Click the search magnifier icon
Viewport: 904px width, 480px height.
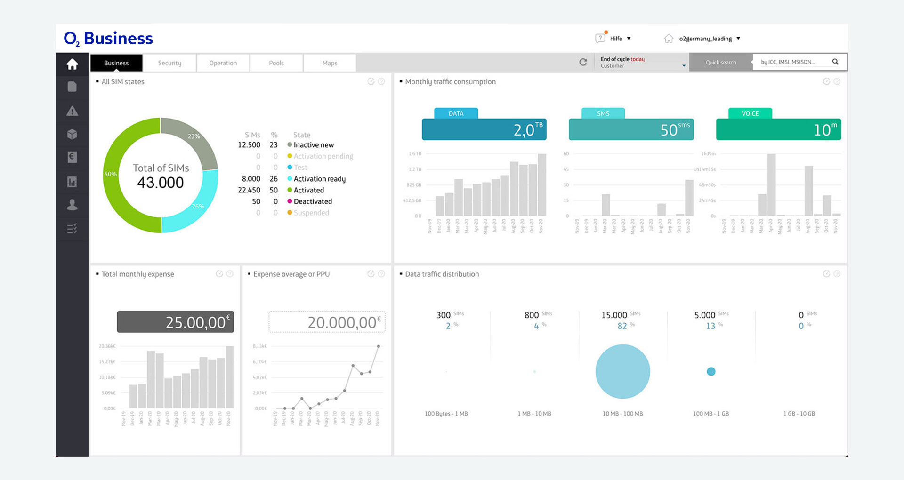pos(835,62)
